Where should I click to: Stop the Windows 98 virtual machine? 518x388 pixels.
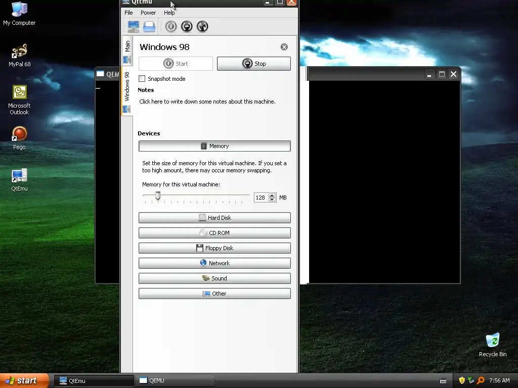pyautogui.click(x=254, y=64)
